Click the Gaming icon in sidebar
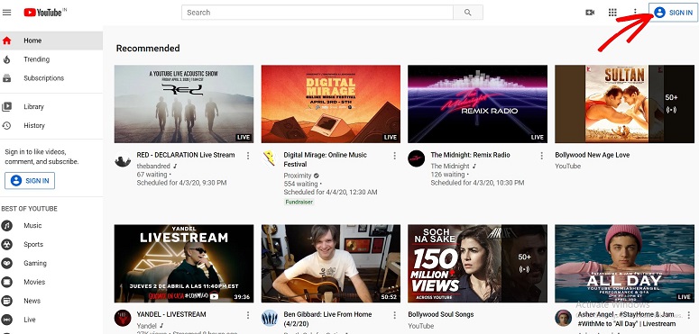This screenshot has height=334, width=699. 6,263
